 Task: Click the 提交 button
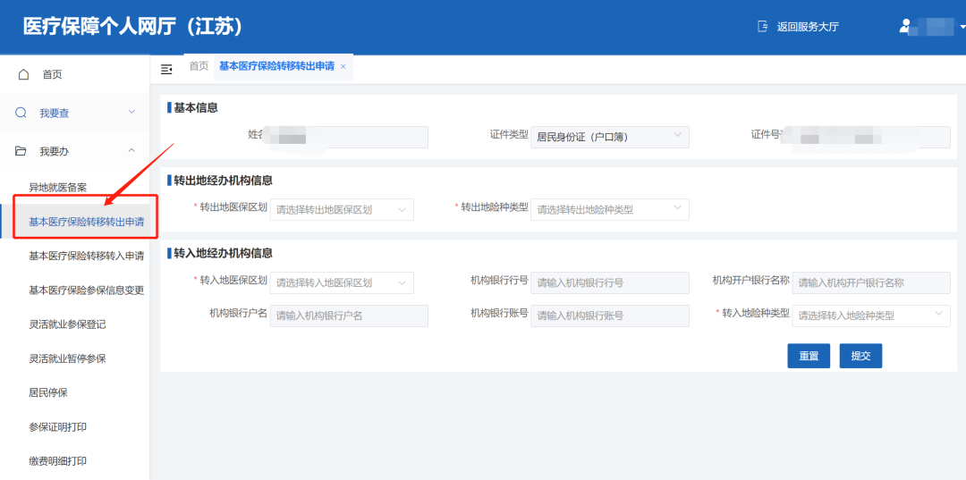point(860,356)
